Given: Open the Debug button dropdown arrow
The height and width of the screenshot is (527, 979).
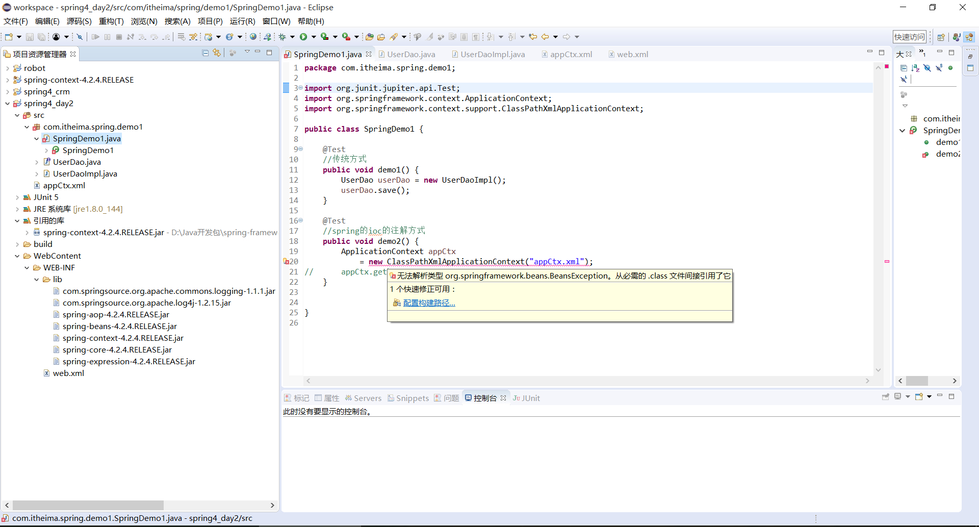Looking at the screenshot, I should pos(292,37).
